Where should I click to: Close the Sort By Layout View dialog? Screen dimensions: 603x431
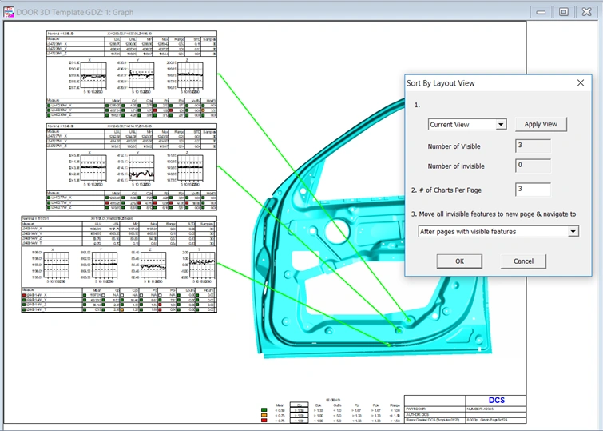coord(580,83)
